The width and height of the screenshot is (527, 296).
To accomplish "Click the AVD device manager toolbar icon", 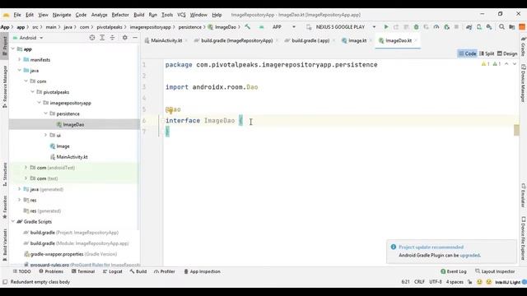I will pos(479,27).
